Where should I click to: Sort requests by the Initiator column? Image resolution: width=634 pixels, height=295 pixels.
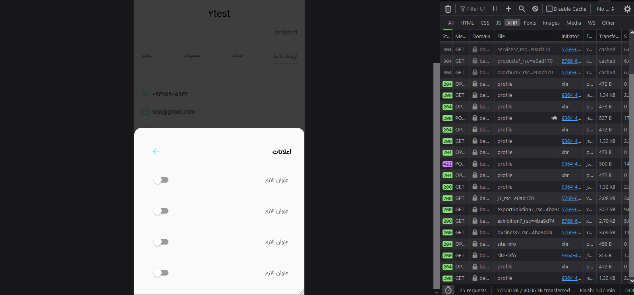point(571,36)
